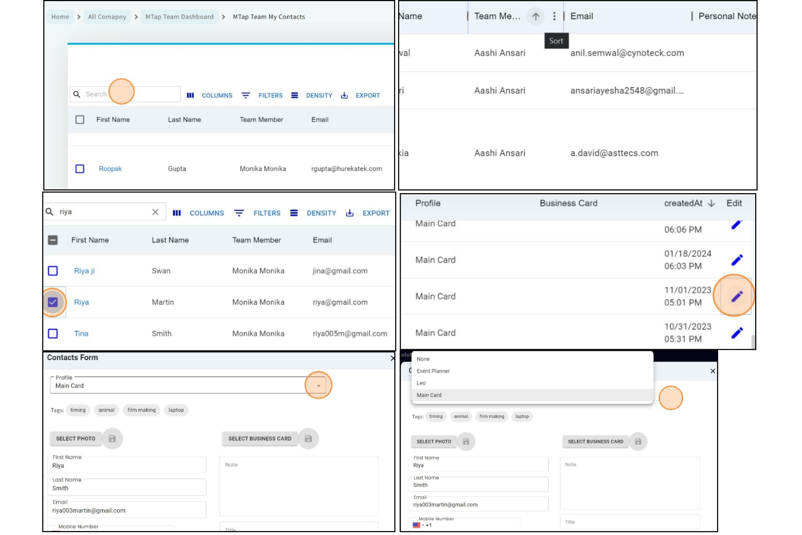802x535 pixels.
Task: Open the Riya ji contact link
Action: point(84,270)
